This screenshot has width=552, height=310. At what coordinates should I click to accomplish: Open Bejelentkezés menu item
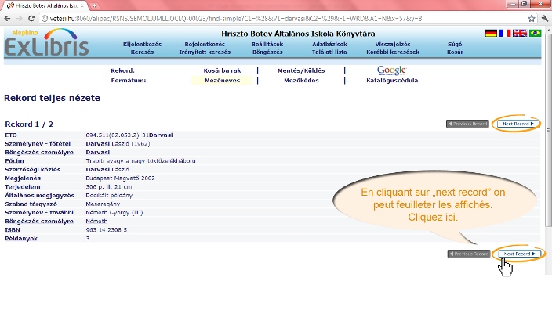tap(205, 45)
